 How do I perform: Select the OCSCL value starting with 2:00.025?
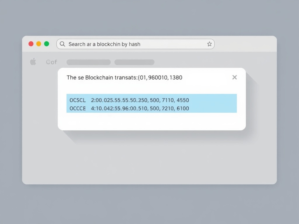(x=140, y=100)
